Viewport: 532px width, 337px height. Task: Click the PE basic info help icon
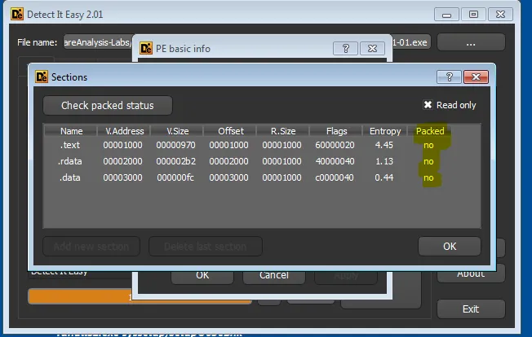[x=345, y=48]
